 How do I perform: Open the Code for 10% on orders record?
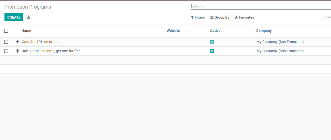(x=40, y=42)
